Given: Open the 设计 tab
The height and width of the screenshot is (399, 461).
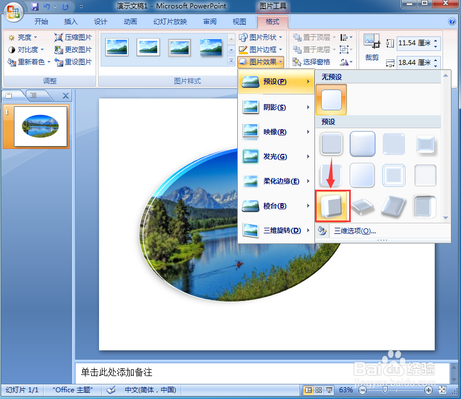Looking at the screenshot, I should point(101,21).
